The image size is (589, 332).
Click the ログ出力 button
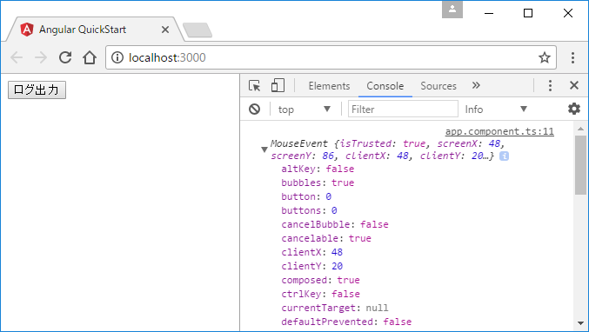click(37, 90)
